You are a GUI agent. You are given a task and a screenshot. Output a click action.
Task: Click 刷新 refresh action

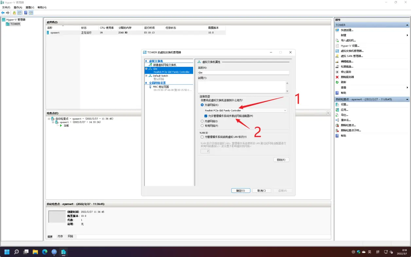(343, 82)
